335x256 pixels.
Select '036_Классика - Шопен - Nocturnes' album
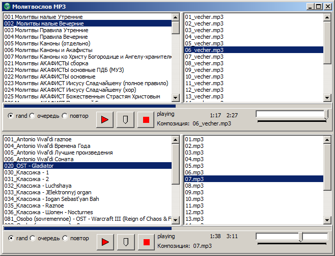click(51, 212)
